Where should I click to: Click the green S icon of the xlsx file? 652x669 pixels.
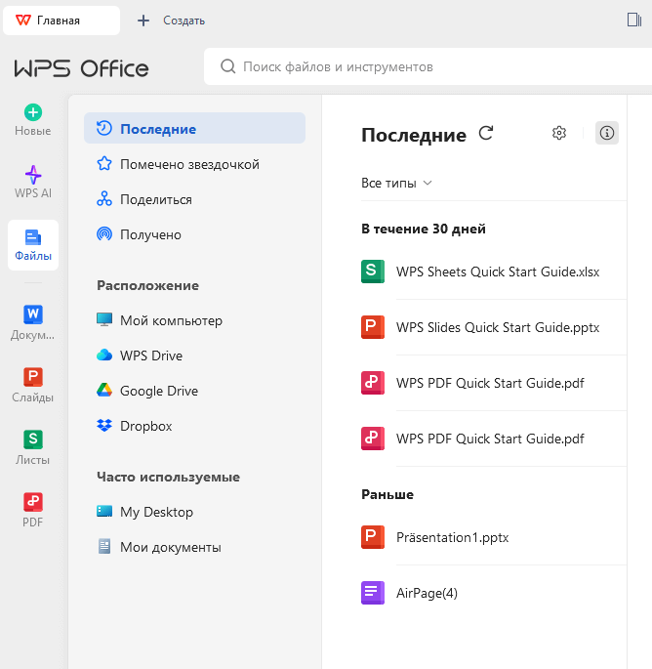(x=373, y=272)
